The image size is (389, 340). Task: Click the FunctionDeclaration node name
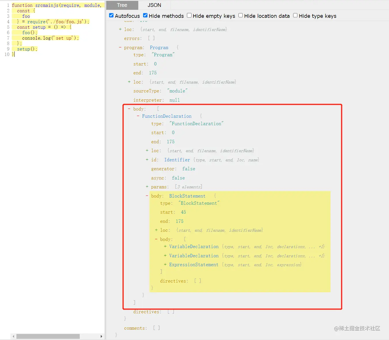point(167,116)
